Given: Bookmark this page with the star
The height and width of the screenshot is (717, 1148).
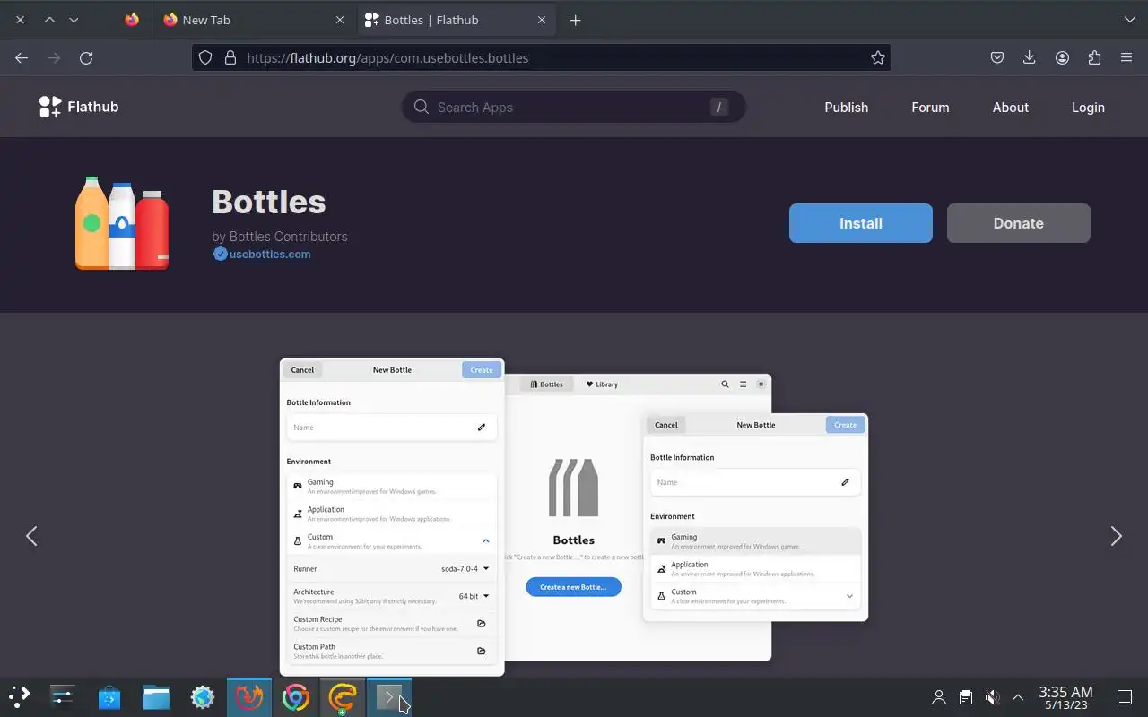Looking at the screenshot, I should coord(878,57).
